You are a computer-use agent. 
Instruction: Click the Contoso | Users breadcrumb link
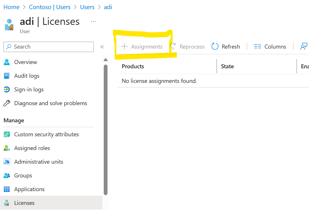[x=50, y=7]
